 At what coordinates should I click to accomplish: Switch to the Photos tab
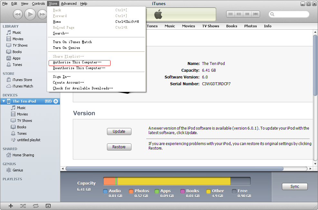(250, 26)
